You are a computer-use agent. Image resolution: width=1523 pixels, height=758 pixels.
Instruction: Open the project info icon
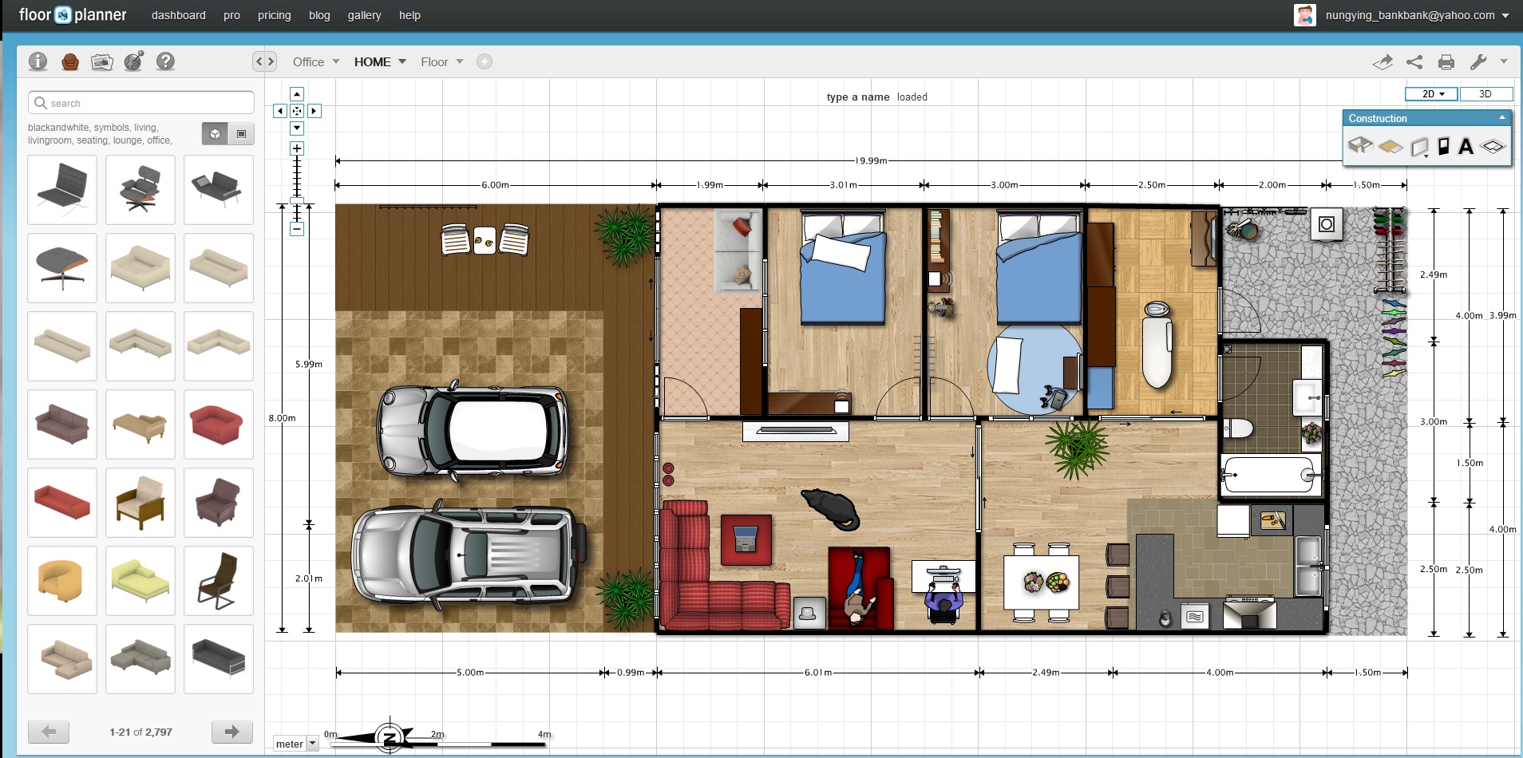(x=38, y=61)
